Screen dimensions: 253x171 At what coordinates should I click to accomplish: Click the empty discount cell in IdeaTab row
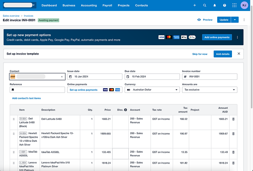click(x=120, y=154)
